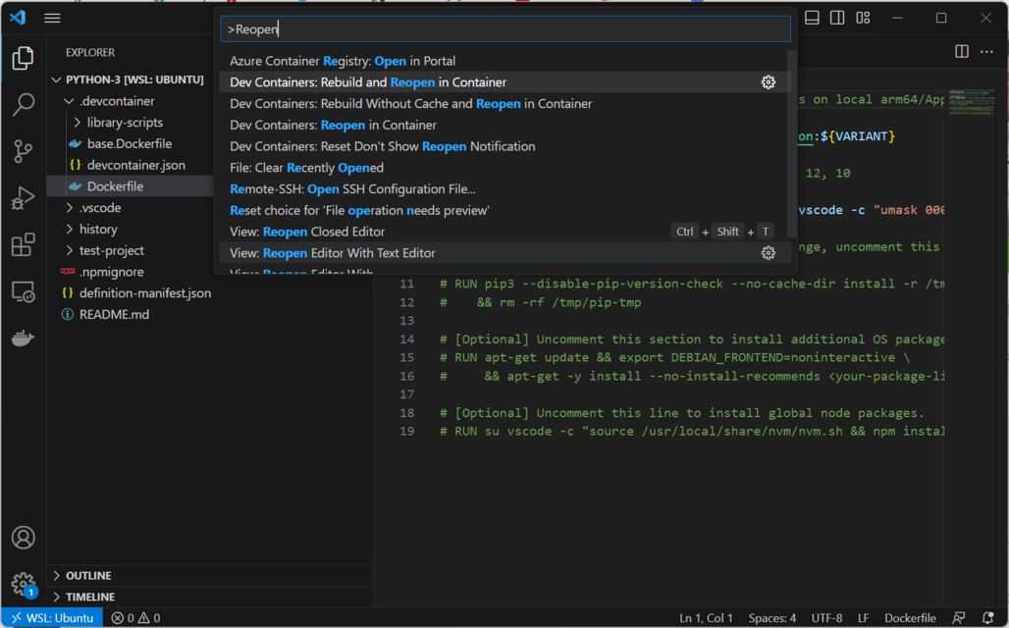
Task: Toggle the bottom panel layout button
Action: (812, 18)
